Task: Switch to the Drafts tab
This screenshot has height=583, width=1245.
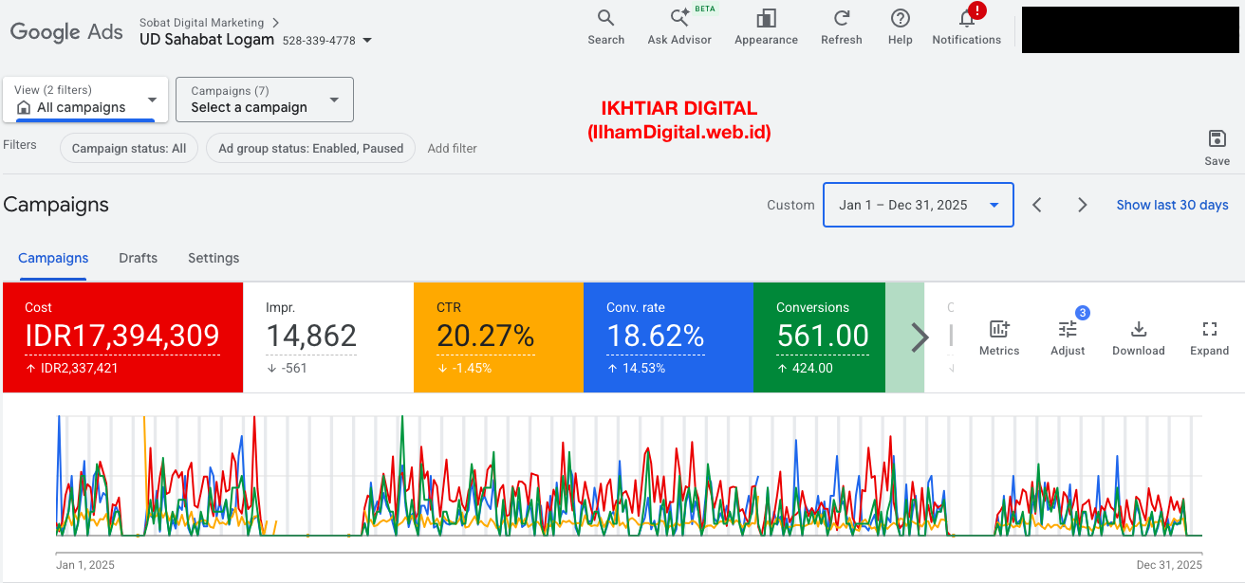Action: (139, 258)
